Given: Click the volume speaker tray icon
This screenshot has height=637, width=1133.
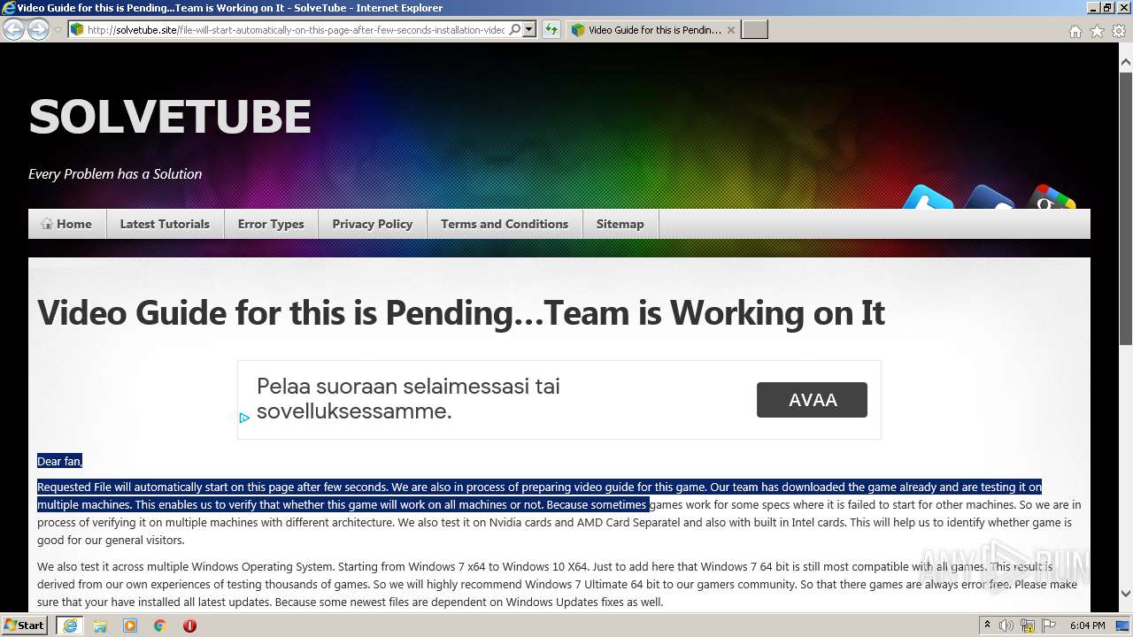Looking at the screenshot, I should pyautogui.click(x=1006, y=625).
